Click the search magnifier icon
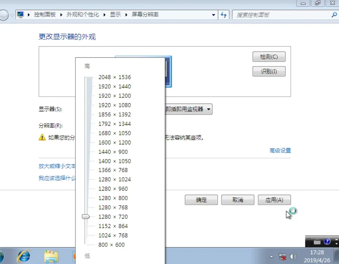Image resolution: width=339 pixels, height=264 pixels. click(x=334, y=15)
